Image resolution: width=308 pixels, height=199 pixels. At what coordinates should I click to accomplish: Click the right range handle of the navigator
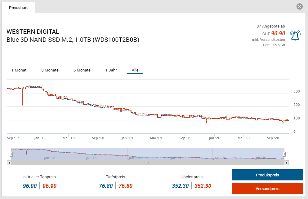(x=284, y=154)
